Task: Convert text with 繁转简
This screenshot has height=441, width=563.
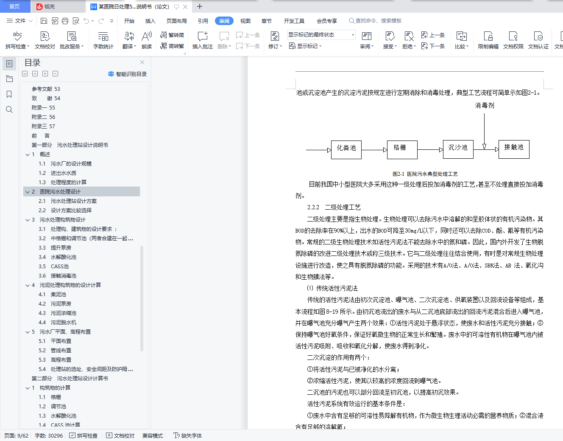Action: 172,35
